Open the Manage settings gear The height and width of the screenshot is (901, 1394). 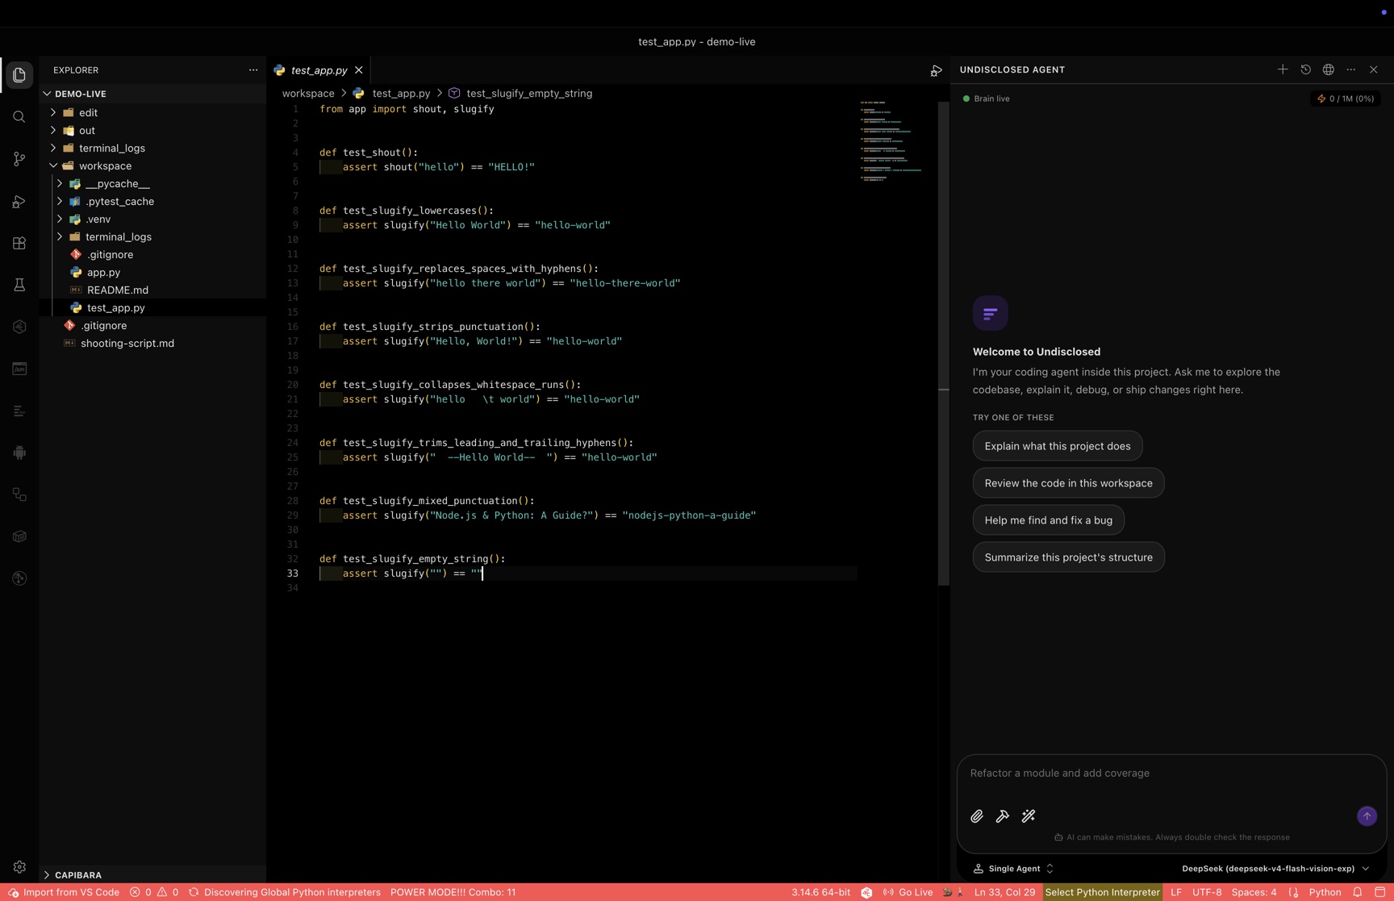click(x=19, y=867)
